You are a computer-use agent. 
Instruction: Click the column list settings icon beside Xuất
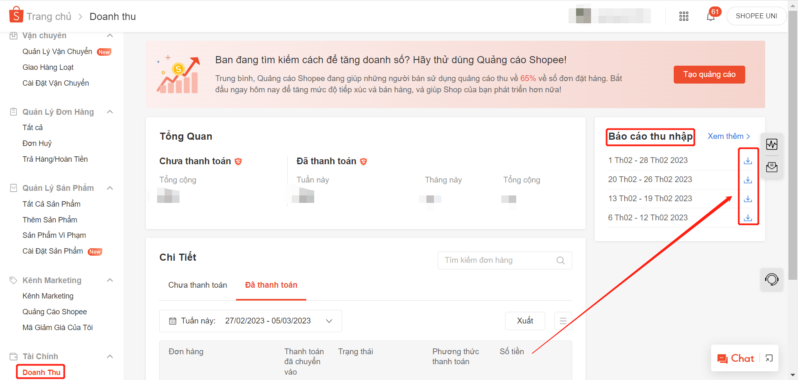(563, 321)
